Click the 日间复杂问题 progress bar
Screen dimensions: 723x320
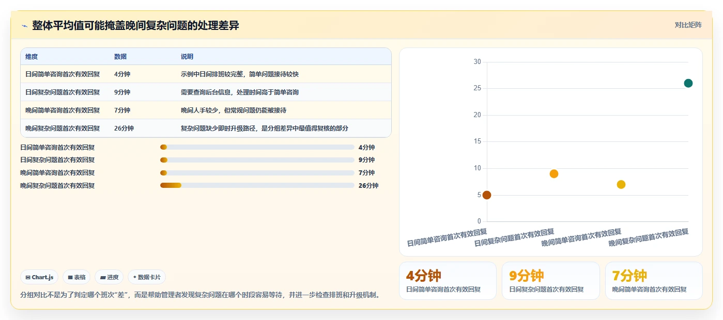point(257,160)
